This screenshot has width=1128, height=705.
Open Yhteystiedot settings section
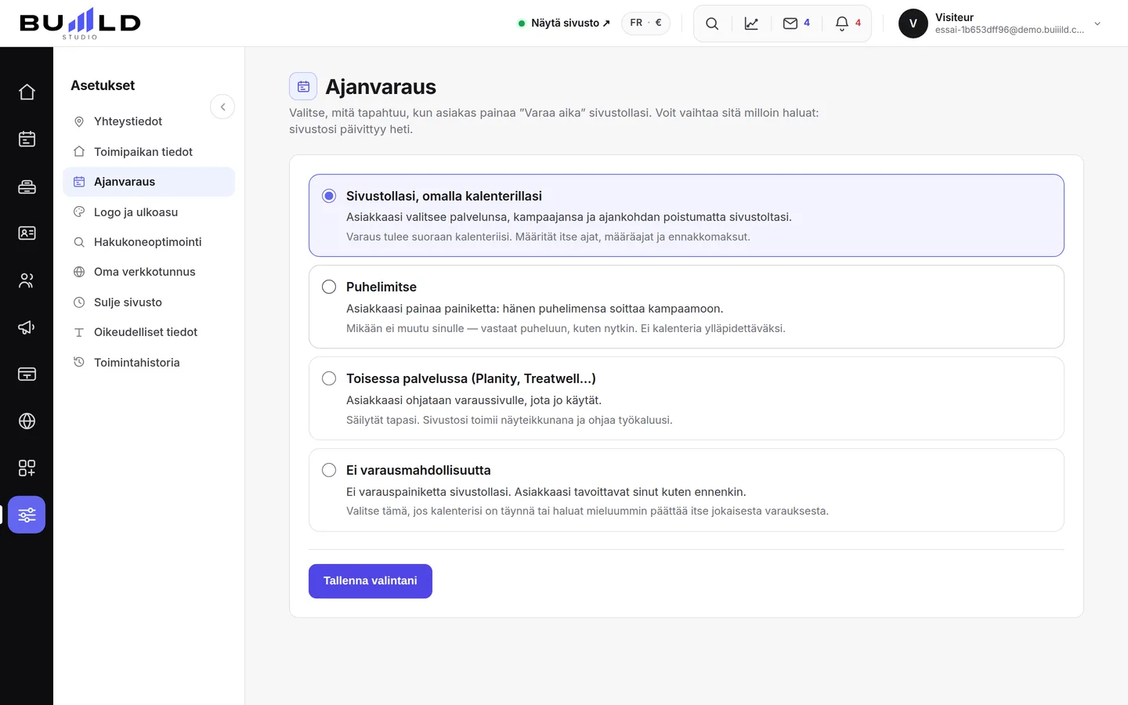[x=149, y=121]
